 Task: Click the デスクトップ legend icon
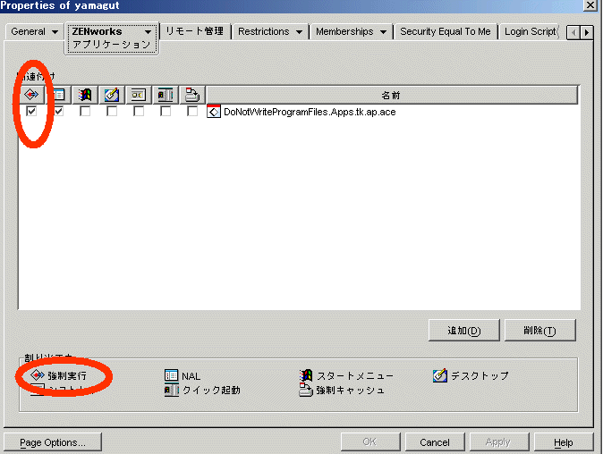coord(440,375)
